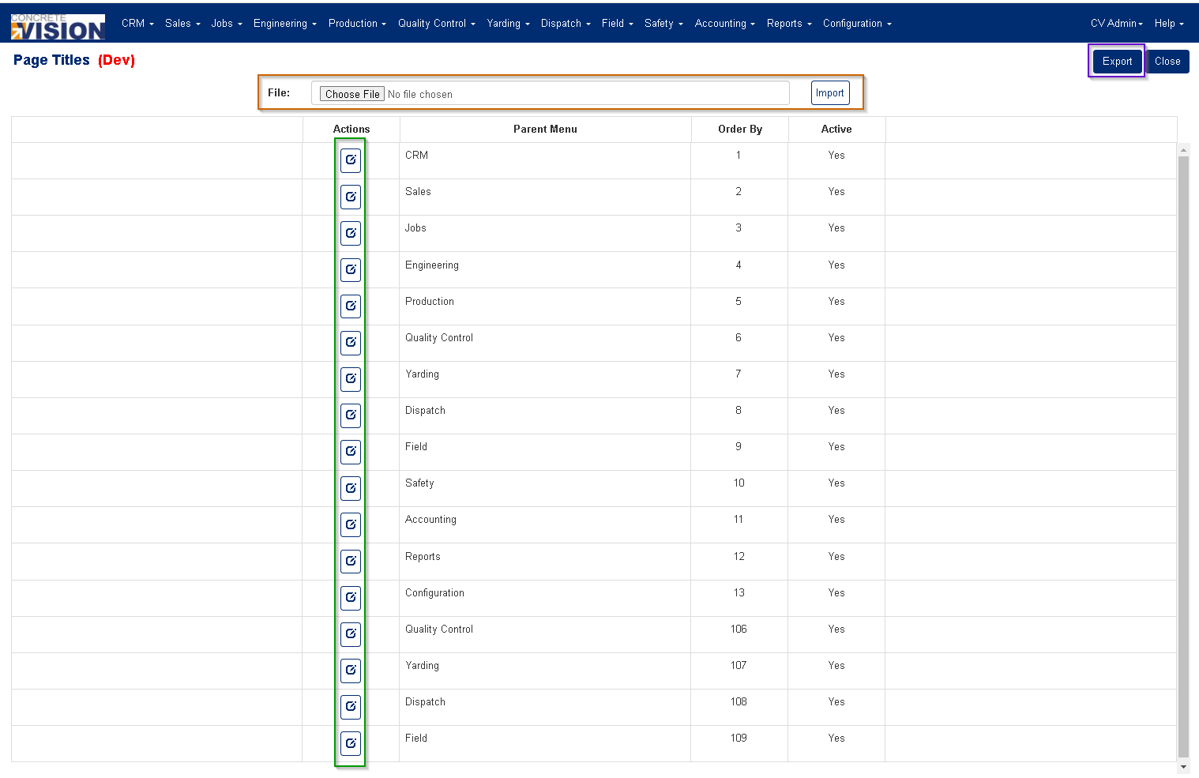Click the Active column header
Image resolution: width=1199 pixels, height=778 pixels.
[836, 130]
